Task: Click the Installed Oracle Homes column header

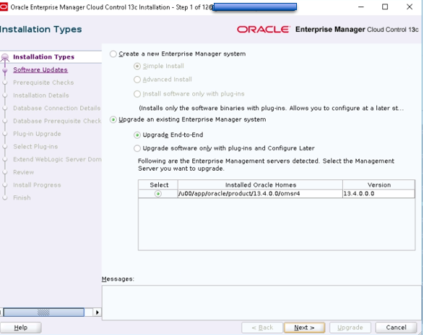Action: (x=261, y=185)
